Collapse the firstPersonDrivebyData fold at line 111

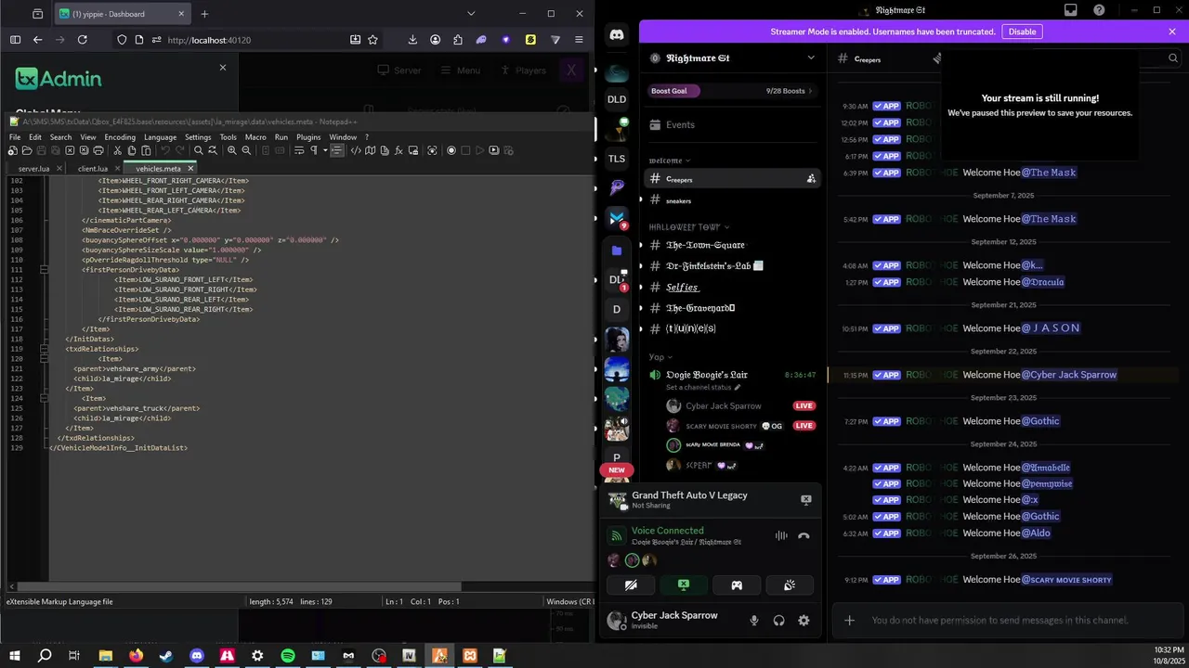(44, 270)
